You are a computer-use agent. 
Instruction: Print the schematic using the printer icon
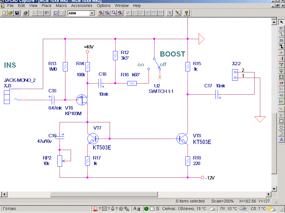coord(26,13)
